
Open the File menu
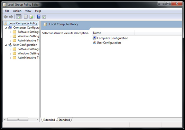7,11
